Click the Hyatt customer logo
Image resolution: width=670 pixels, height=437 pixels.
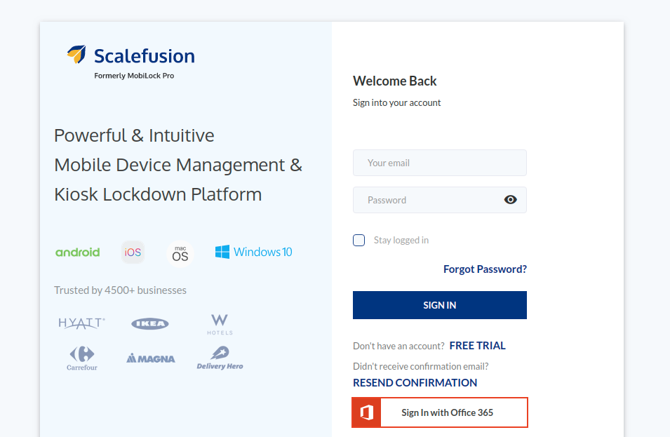tap(81, 323)
